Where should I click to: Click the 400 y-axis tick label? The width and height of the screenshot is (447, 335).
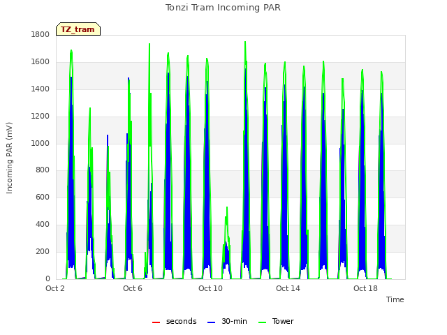point(43,225)
